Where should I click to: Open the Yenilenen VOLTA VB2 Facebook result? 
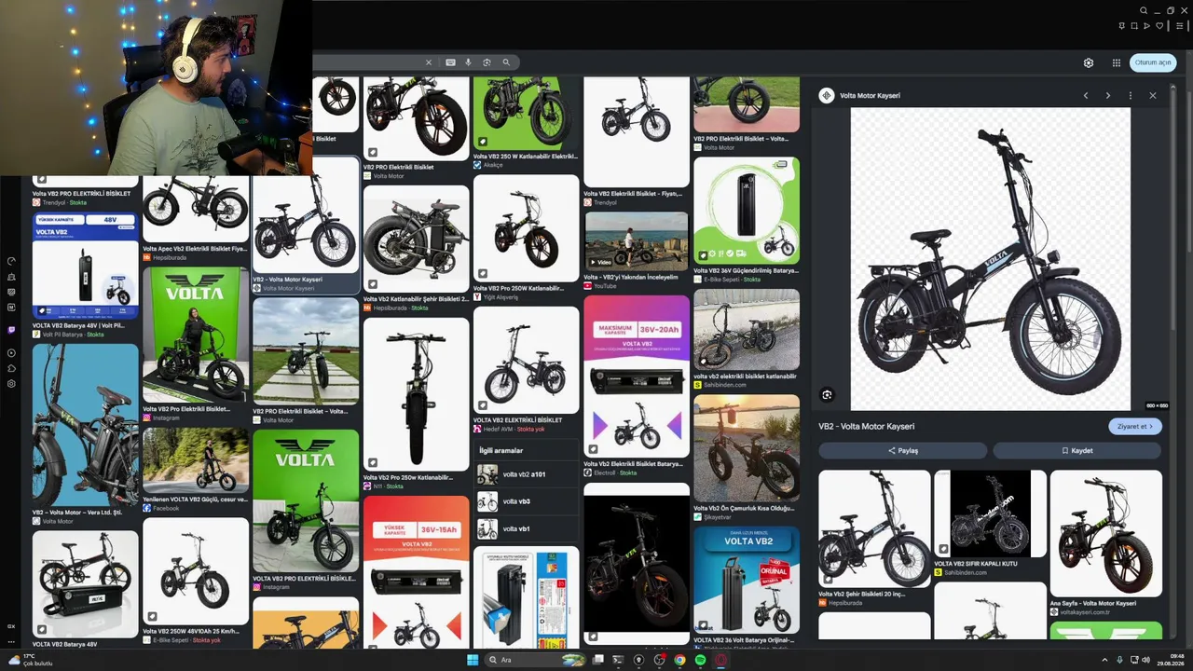pos(196,470)
